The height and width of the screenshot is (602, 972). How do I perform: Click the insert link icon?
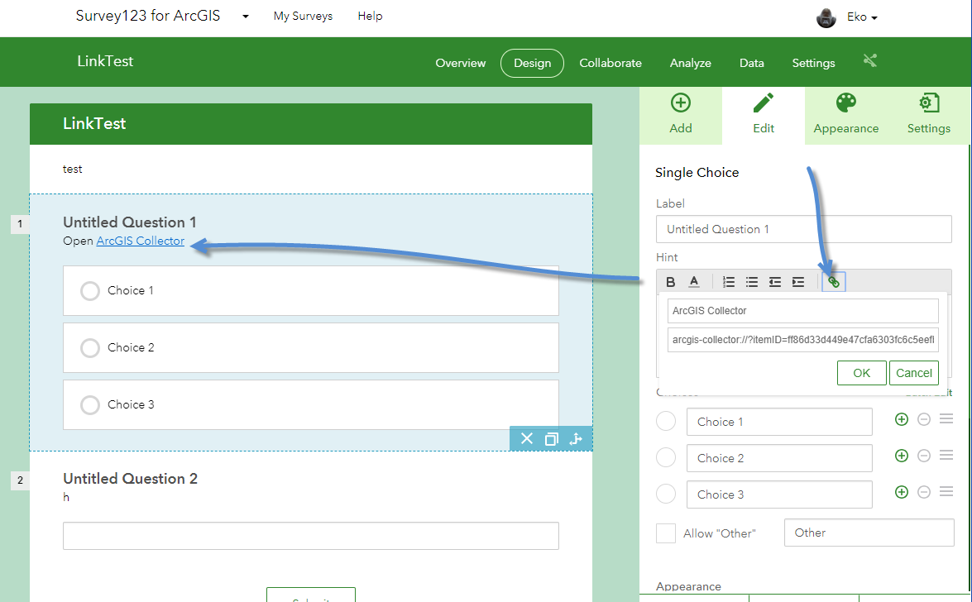(834, 282)
